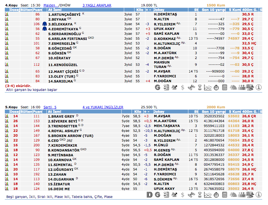This screenshot has width=268, height=205.
Task: Open the Şartli 5 race link
Action: [50, 107]
